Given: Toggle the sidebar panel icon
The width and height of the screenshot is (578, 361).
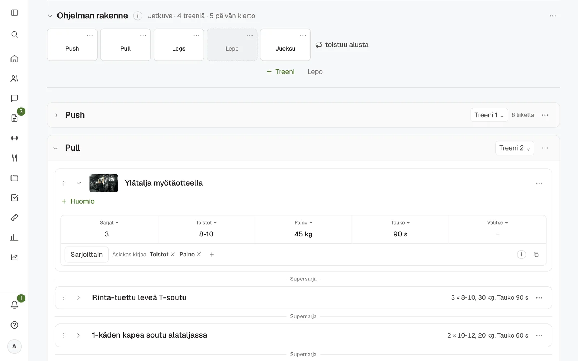Looking at the screenshot, I should click(x=14, y=13).
